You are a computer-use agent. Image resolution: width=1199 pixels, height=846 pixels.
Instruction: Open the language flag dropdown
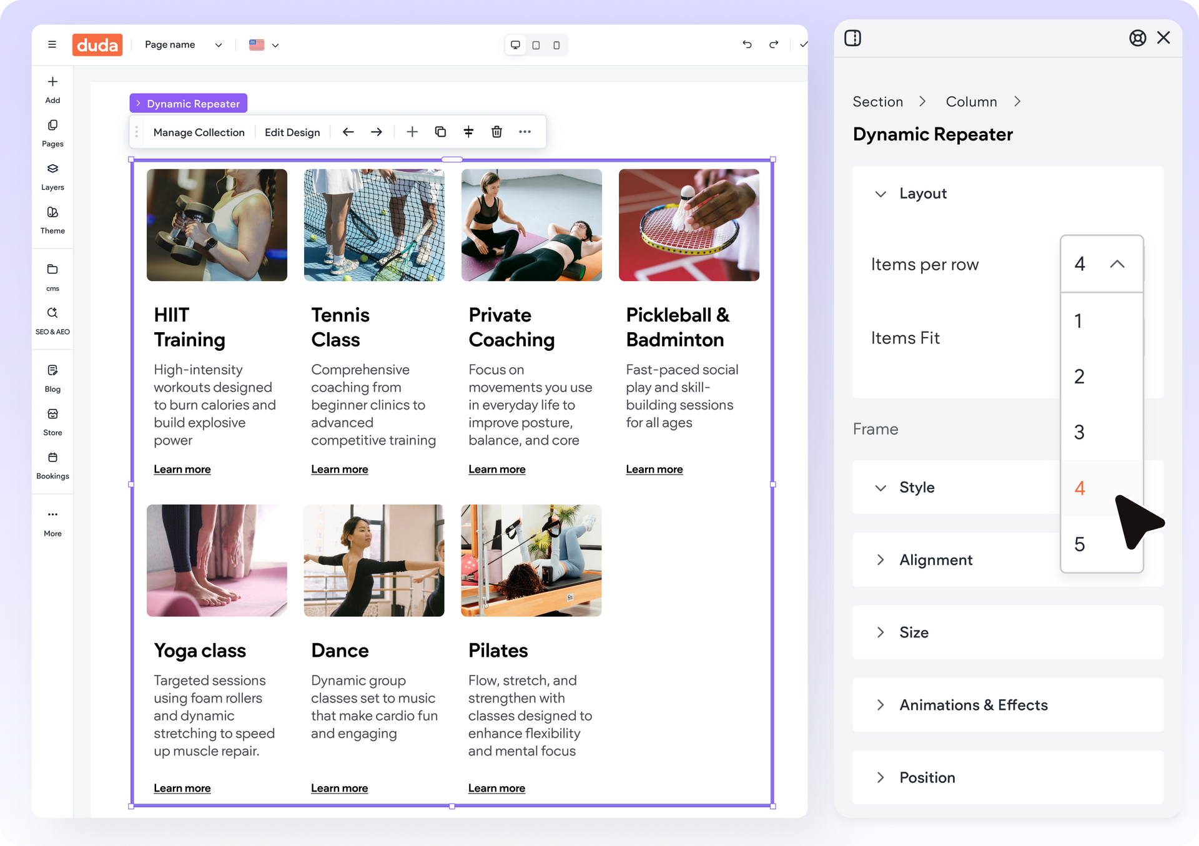click(264, 45)
